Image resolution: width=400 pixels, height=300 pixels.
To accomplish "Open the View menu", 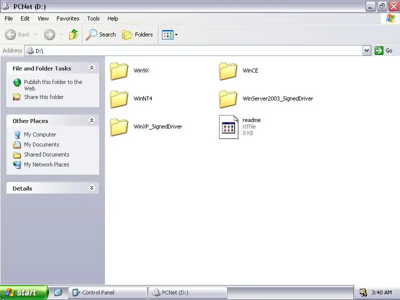I will (x=43, y=18).
